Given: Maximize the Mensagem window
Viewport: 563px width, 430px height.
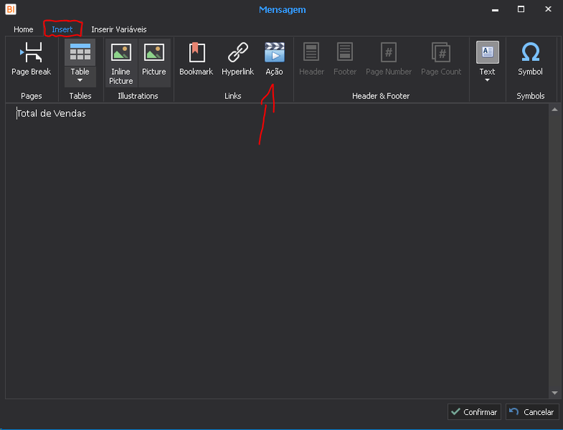Looking at the screenshot, I should pyautogui.click(x=521, y=9).
